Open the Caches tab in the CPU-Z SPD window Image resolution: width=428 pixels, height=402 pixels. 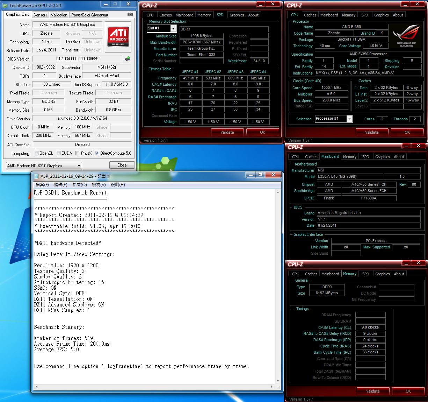(166, 15)
